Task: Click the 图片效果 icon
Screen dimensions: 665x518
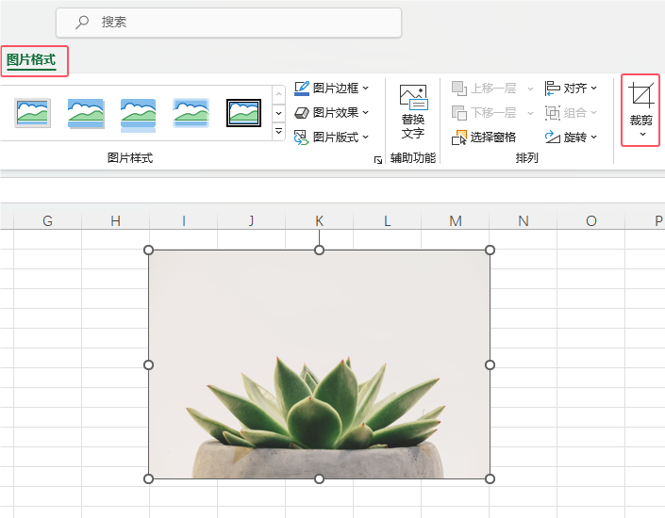Action: (x=302, y=113)
